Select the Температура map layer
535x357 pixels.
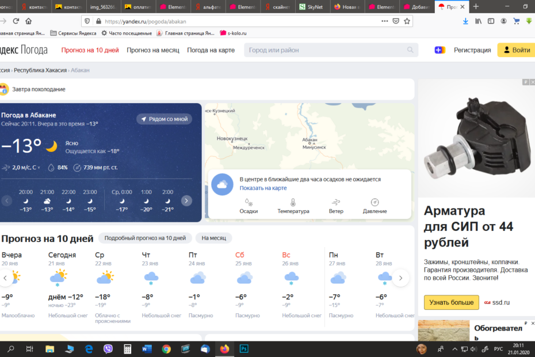point(293,206)
